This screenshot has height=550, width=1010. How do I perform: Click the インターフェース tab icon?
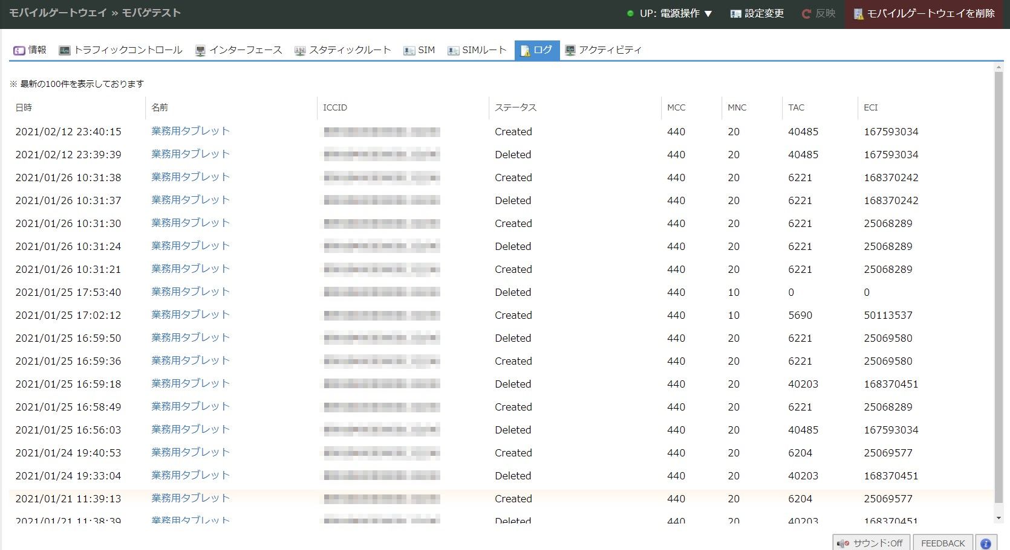coord(200,50)
